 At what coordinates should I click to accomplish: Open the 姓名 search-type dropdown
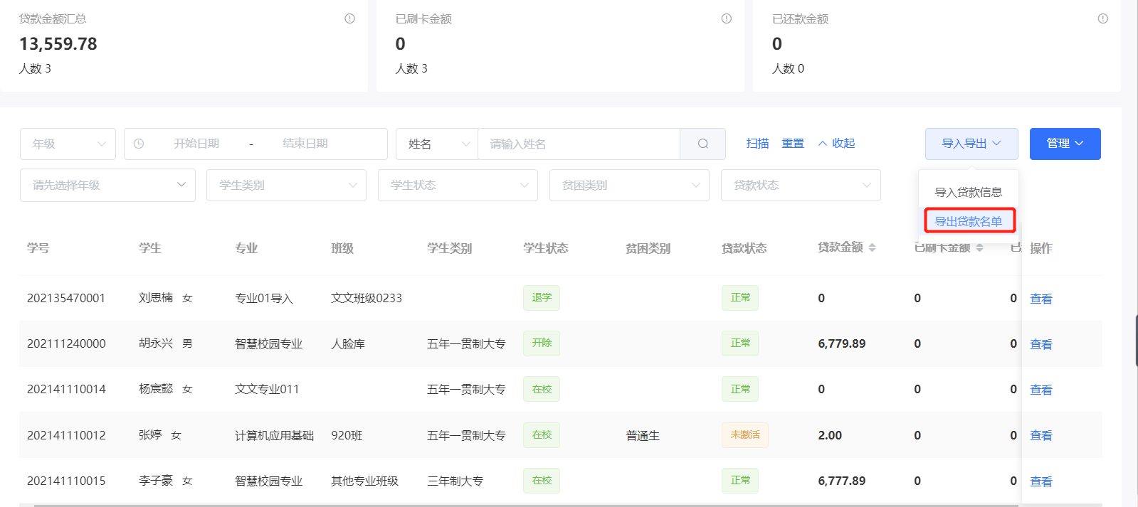(437, 144)
